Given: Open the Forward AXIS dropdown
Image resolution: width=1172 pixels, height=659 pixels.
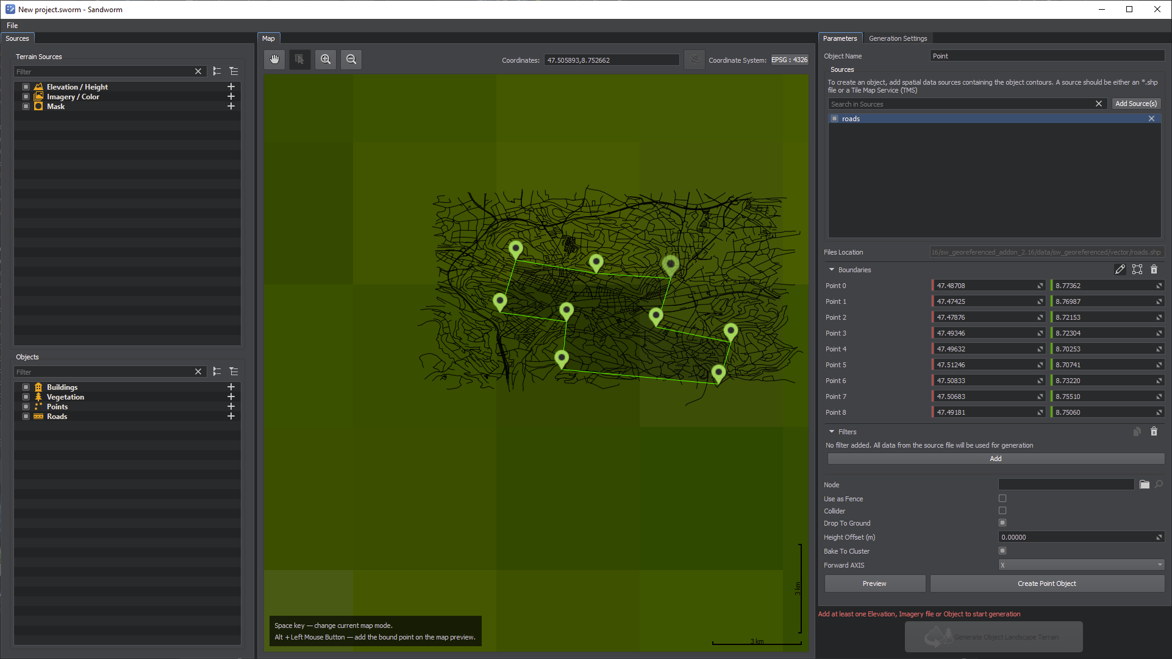Looking at the screenshot, I should (1081, 565).
